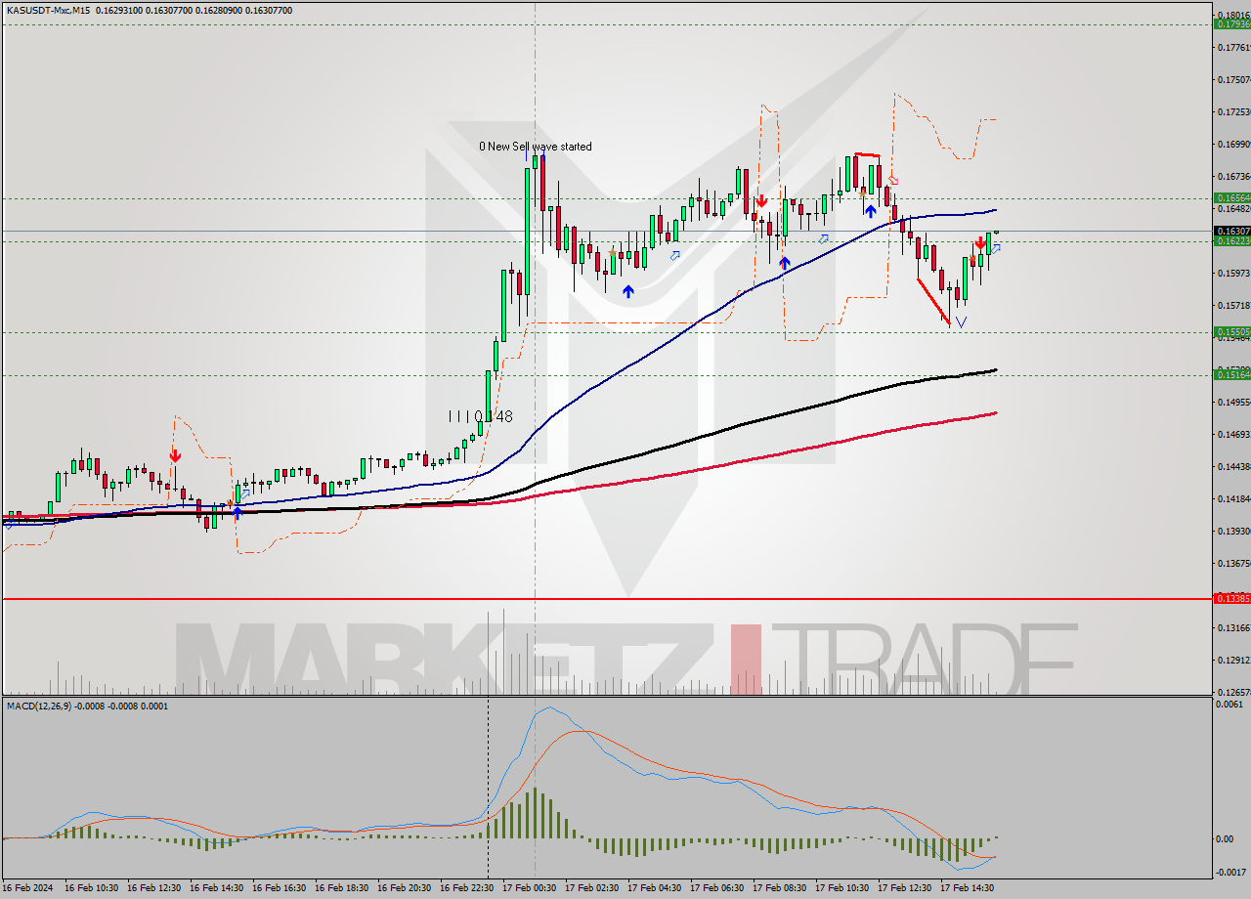The image size is (1251, 899).
Task: Click the '17 Feb 04:30' time label
Action: [654, 888]
